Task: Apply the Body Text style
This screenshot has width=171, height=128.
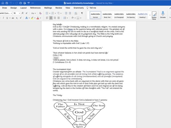Action: tap(107, 15)
